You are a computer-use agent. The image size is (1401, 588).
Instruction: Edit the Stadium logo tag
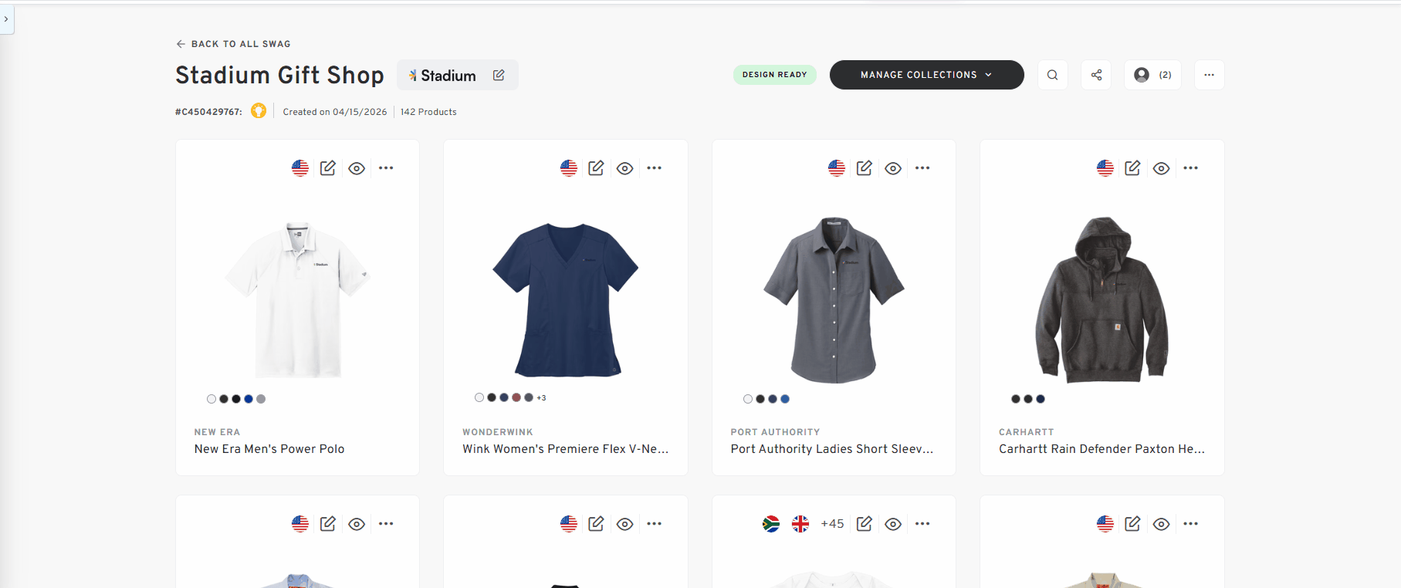[499, 75]
